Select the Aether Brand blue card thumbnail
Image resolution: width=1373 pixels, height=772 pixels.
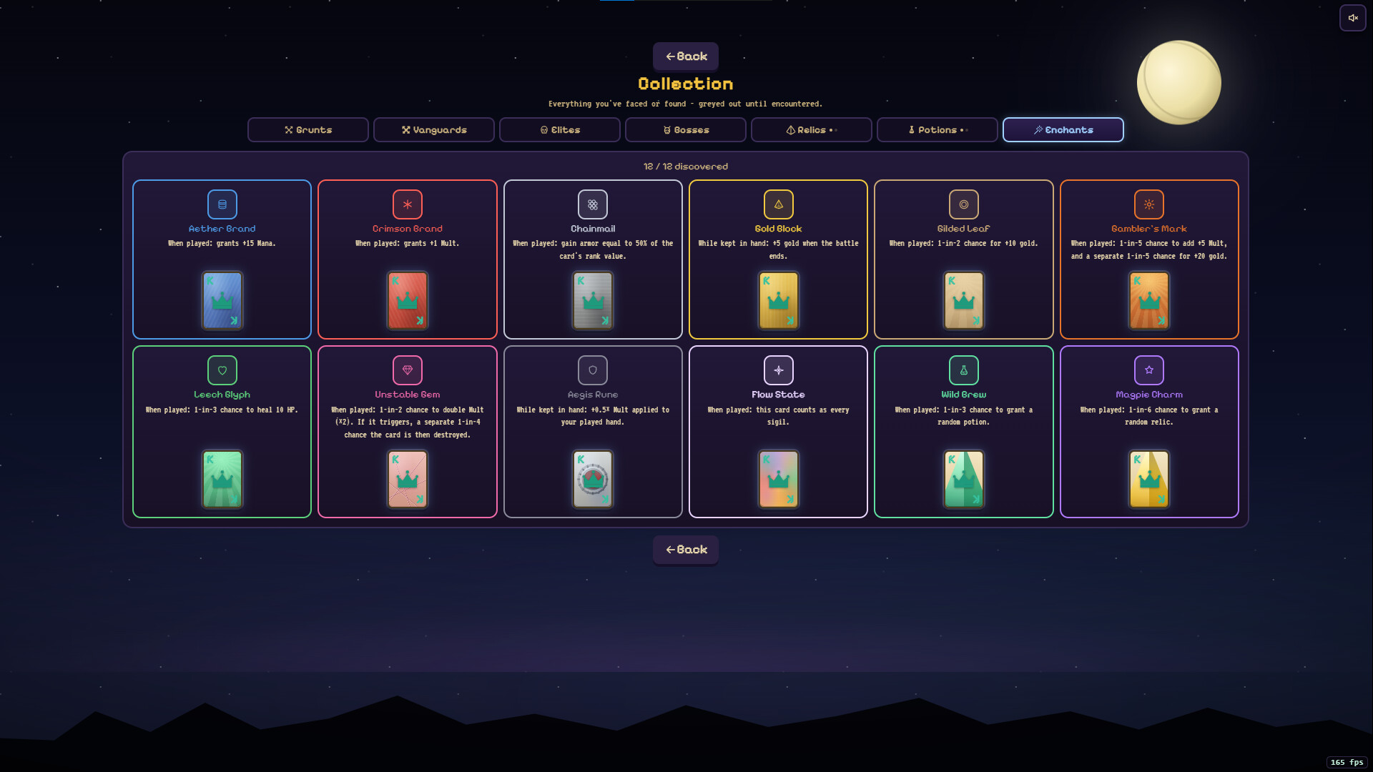(222, 300)
